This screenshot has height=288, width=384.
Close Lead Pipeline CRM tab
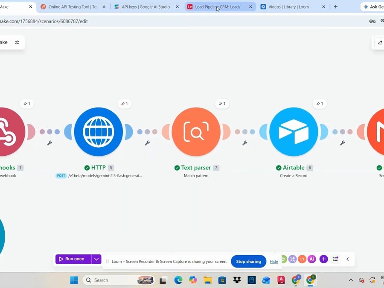pos(250,7)
